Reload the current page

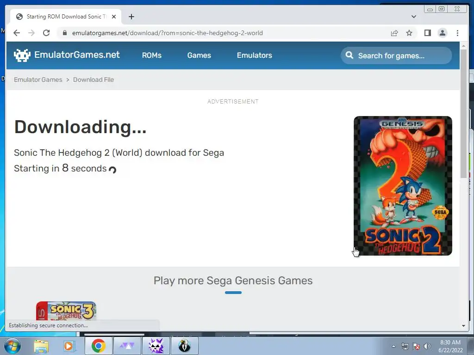point(46,33)
